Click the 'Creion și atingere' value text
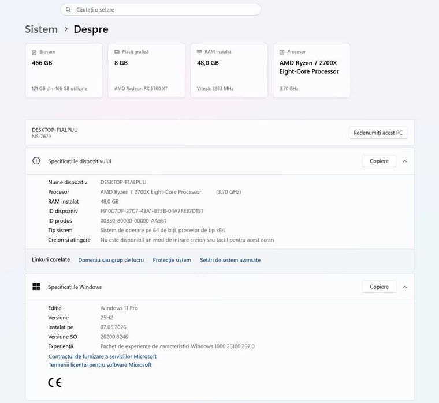 click(187, 240)
